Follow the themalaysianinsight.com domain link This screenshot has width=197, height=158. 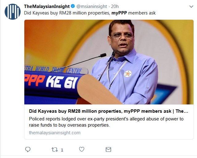pos(54,133)
